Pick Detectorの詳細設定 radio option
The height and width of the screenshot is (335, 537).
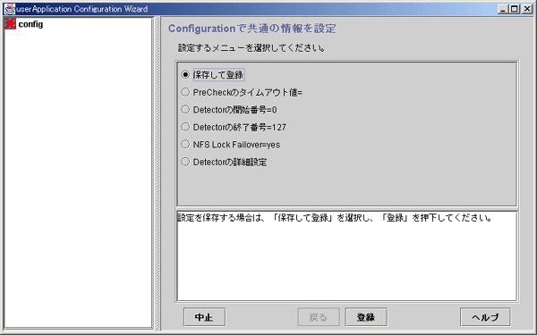[185, 162]
